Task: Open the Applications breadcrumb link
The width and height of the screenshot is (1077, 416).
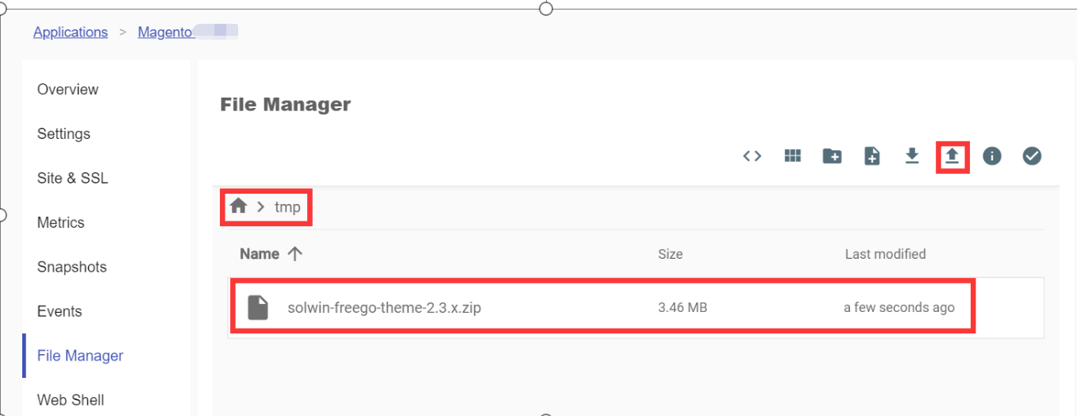Action: tap(71, 33)
